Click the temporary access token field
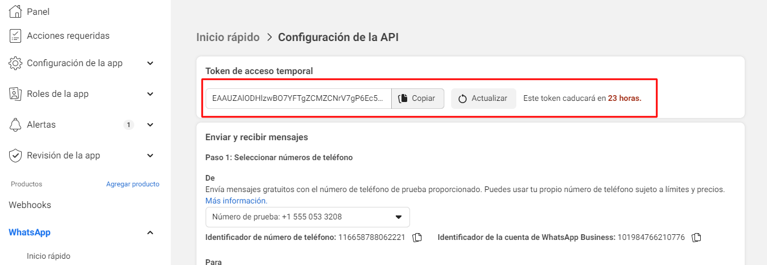The height and width of the screenshot is (265, 767). pos(298,99)
